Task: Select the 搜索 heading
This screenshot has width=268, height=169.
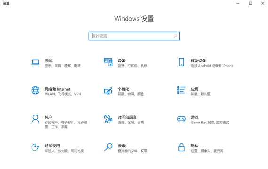Action: click(121, 146)
